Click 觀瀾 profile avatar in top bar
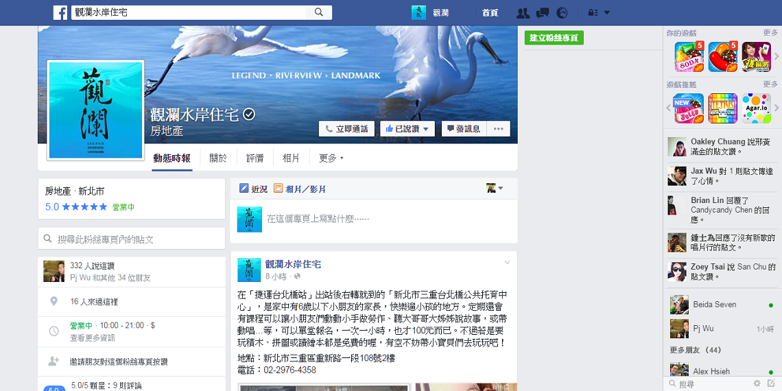 (x=418, y=13)
